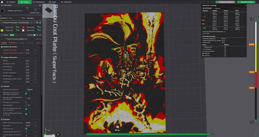The width and height of the screenshot is (259, 137).
Task: Collapse the Résultat du Tranchage panel
Action: tap(246, 5)
